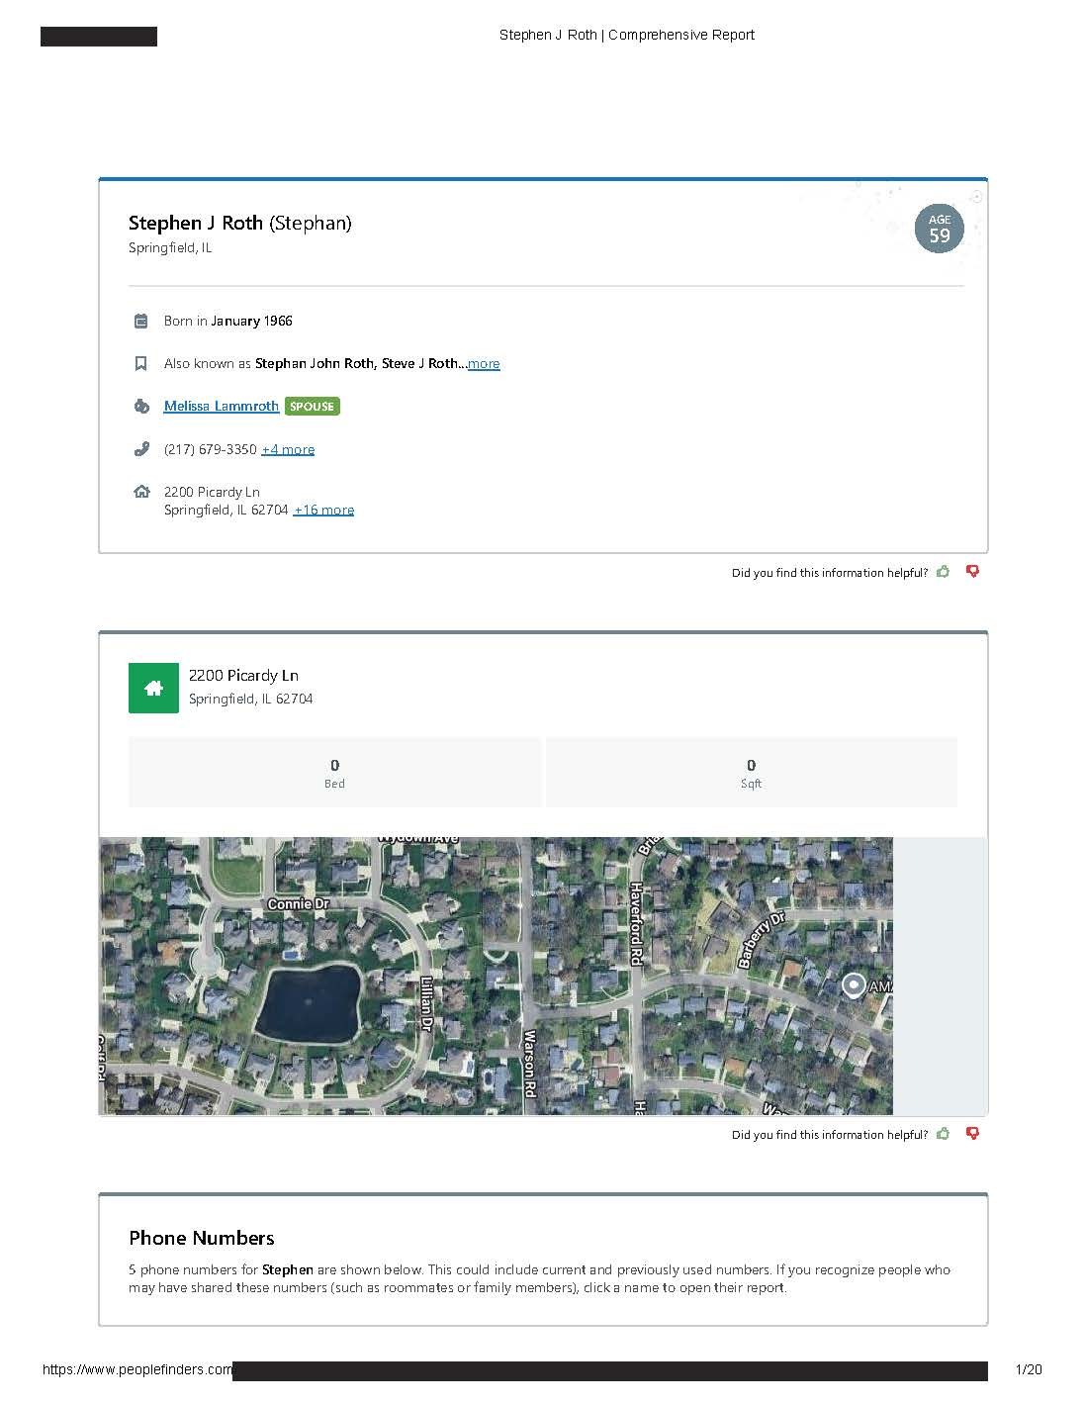Open the spouse's linked name report

(222, 407)
